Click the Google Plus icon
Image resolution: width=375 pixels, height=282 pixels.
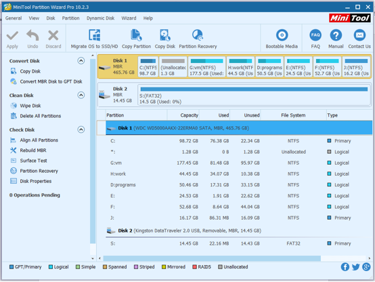click(366, 266)
